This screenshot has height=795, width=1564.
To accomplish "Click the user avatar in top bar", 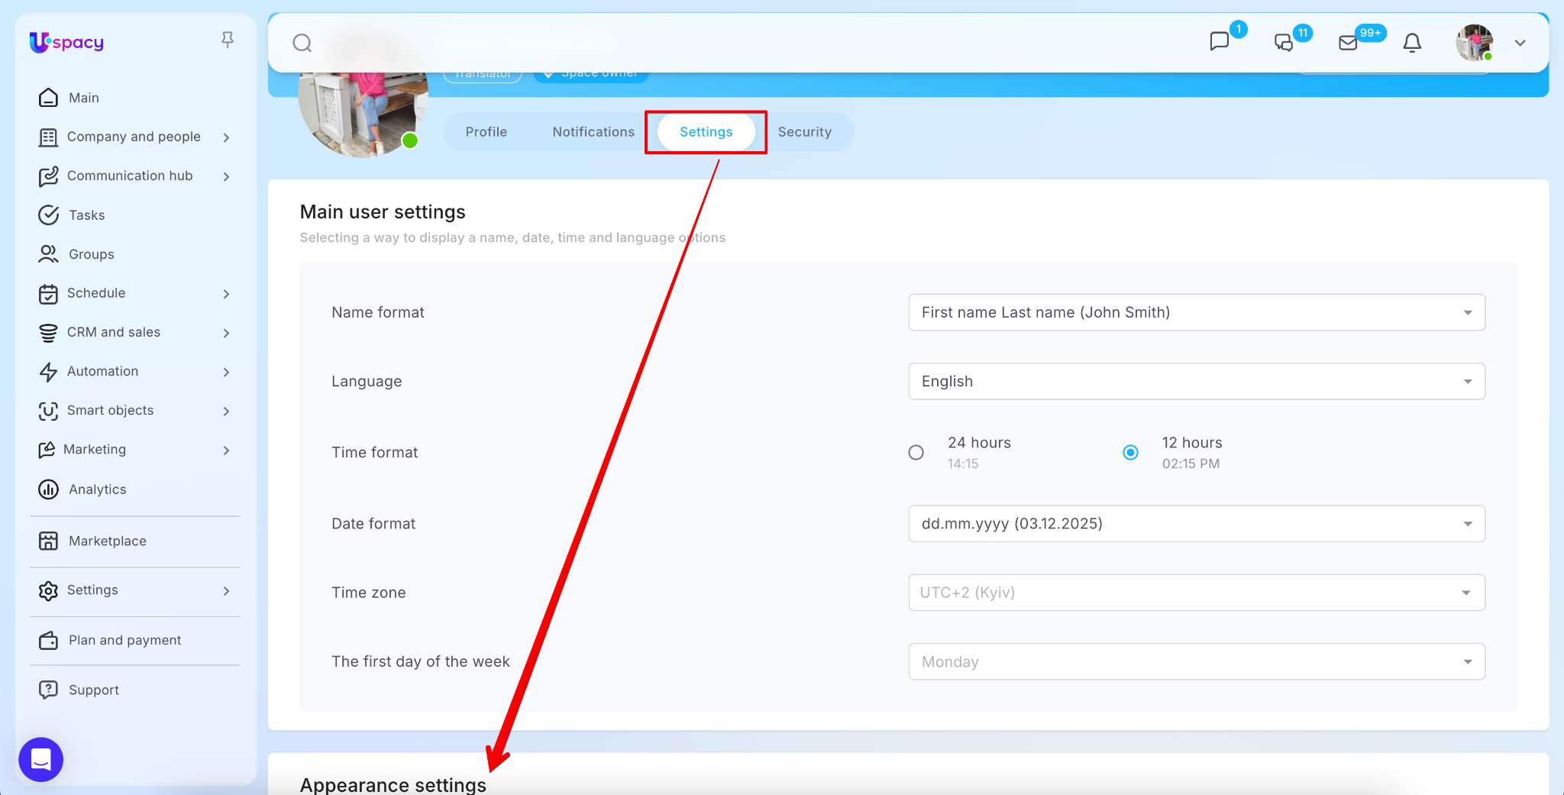I will click(1474, 43).
